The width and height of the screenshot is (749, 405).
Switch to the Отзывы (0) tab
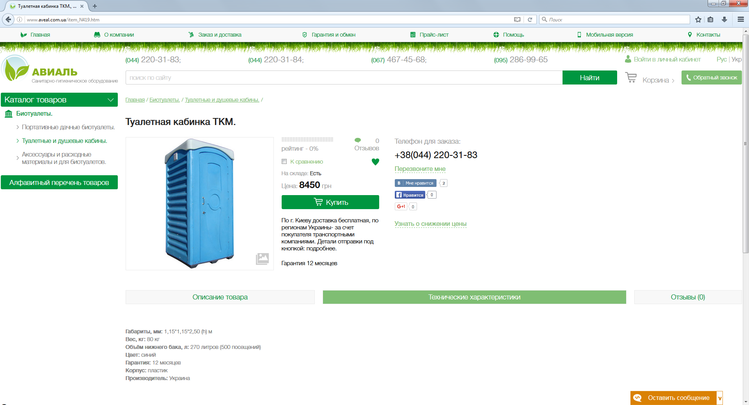(x=688, y=297)
